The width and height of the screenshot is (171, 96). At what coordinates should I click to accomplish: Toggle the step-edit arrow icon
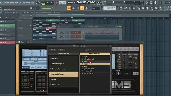(73, 8)
